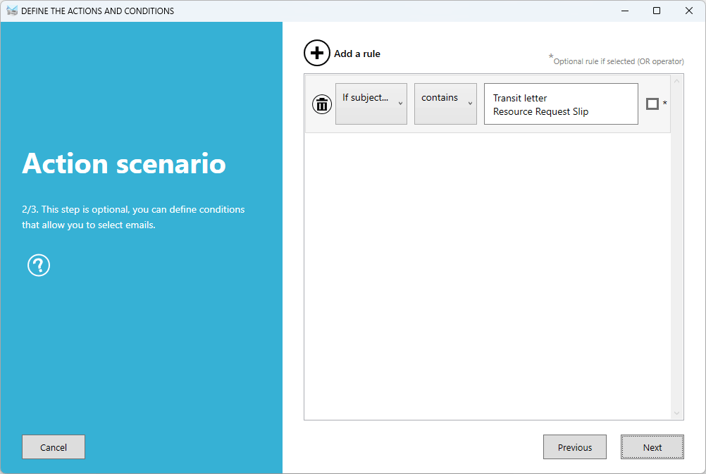Open the help question mark icon
Image resolution: width=706 pixels, height=474 pixels.
point(39,265)
